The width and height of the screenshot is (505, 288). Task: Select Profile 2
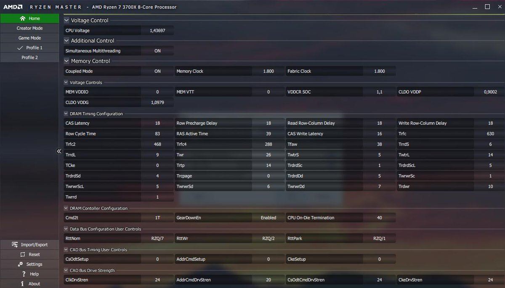pos(29,57)
